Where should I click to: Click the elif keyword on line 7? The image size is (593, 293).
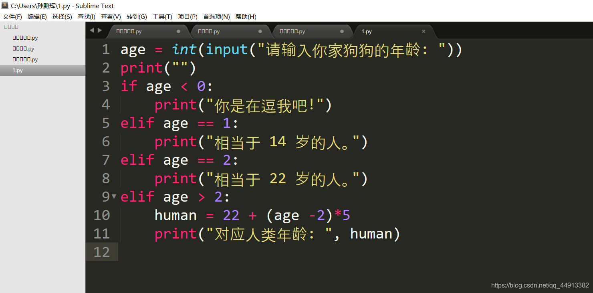tap(137, 160)
